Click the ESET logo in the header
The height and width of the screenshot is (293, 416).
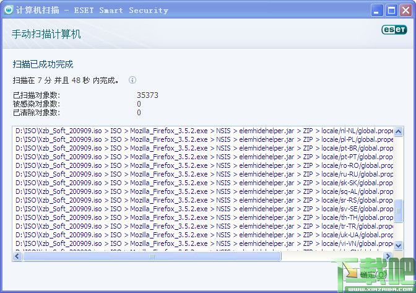coord(394,30)
